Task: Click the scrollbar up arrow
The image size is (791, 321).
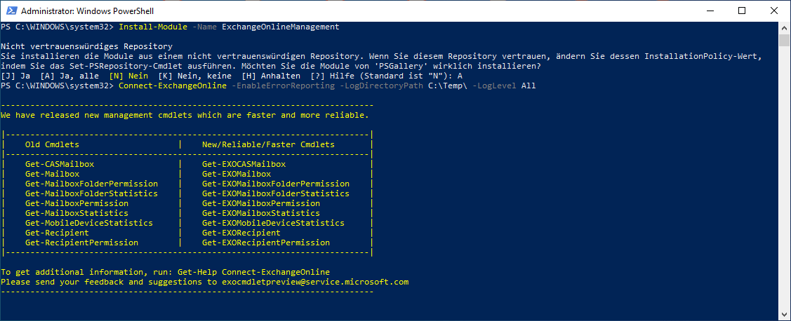Action: [x=785, y=27]
